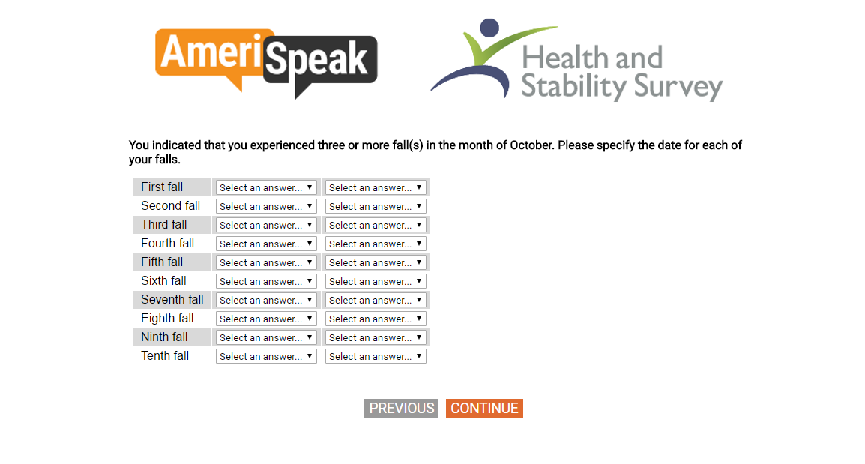The height and width of the screenshot is (464, 865).
Task: Open the second Ninth fall dropdown
Action: [x=376, y=337]
